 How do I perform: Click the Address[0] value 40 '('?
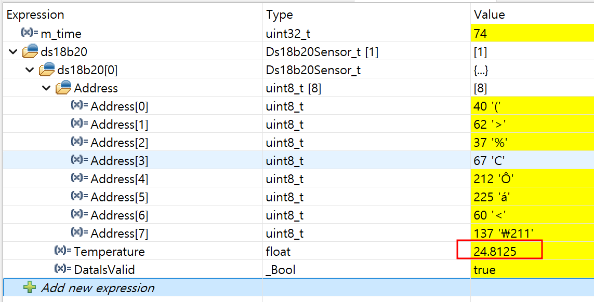487,106
